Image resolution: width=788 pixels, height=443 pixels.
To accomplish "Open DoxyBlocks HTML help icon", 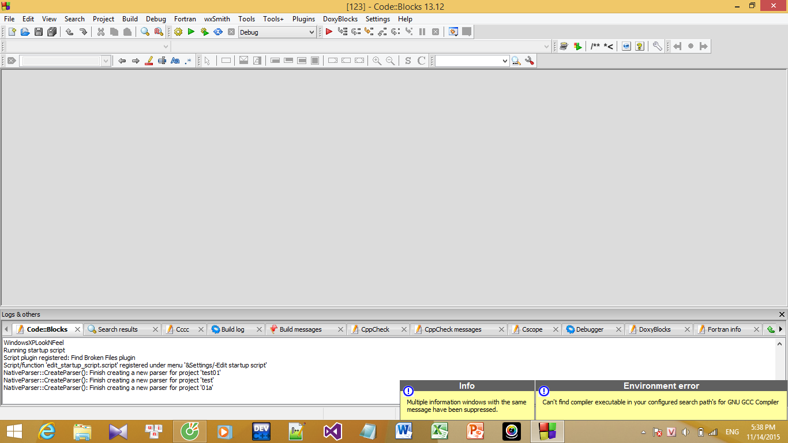I will [x=626, y=46].
